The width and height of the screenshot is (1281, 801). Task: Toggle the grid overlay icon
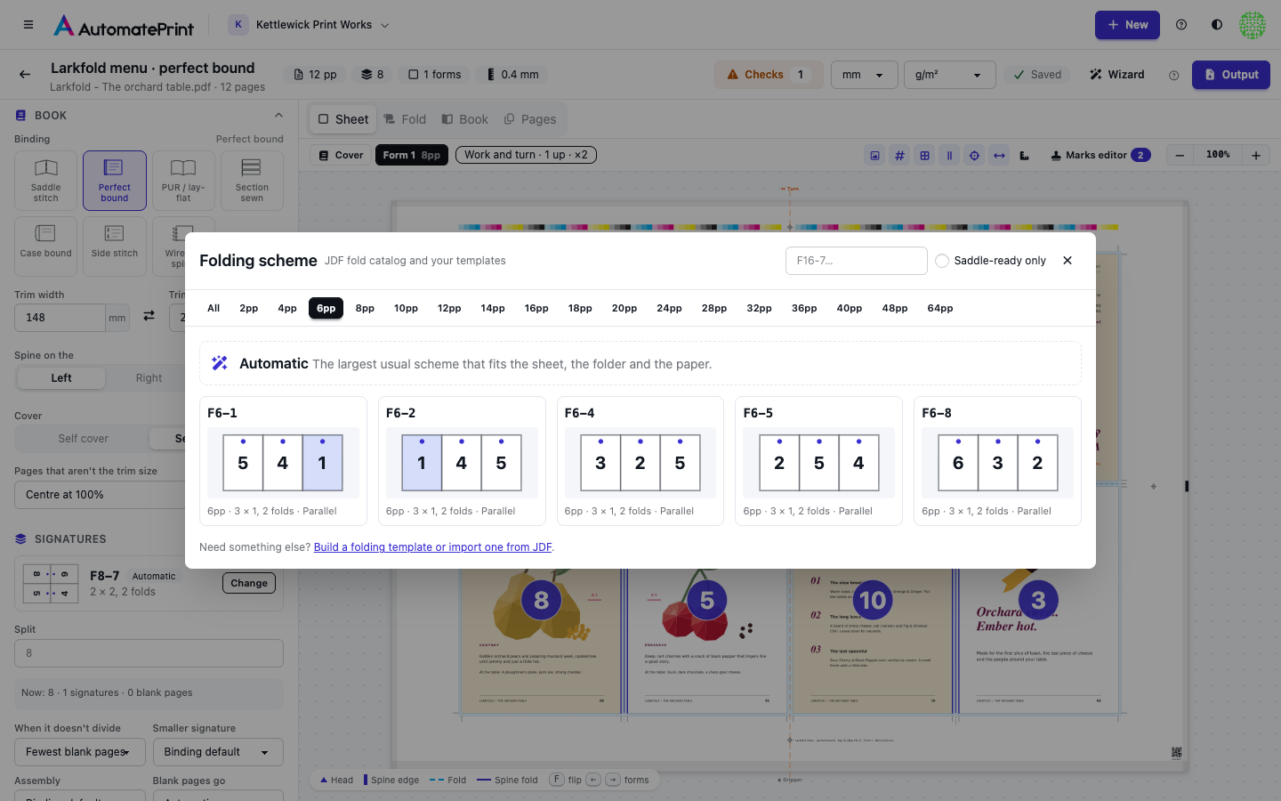pos(925,156)
